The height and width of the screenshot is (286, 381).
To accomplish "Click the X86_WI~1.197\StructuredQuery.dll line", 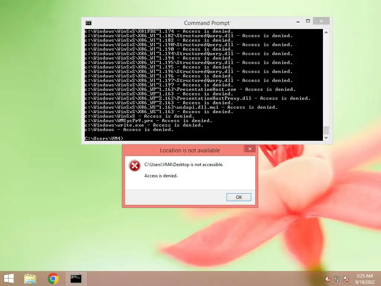I will pyautogui.click(x=189, y=80).
